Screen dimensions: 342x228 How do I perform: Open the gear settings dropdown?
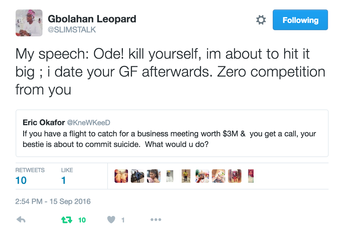tap(261, 20)
